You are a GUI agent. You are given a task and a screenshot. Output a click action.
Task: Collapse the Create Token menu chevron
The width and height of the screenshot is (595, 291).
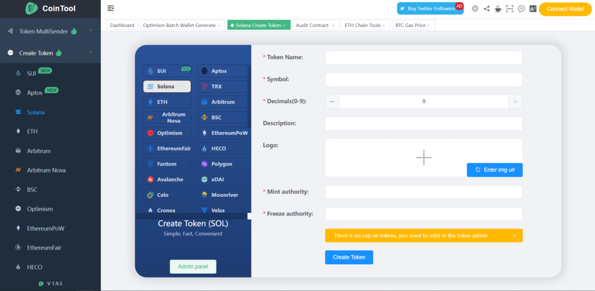coord(90,52)
